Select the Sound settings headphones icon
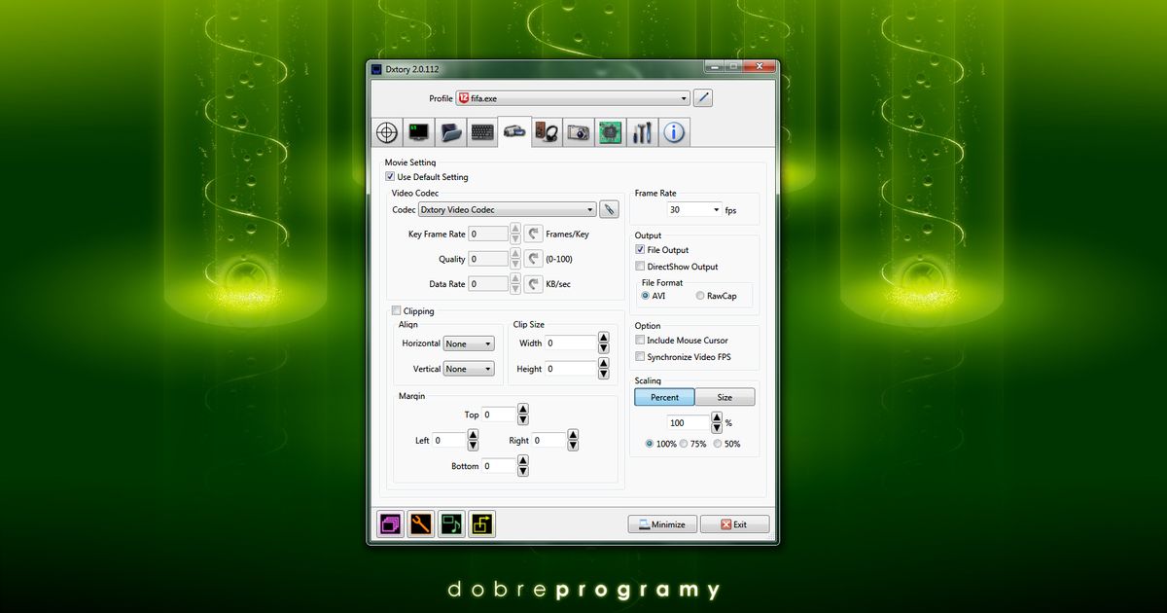 click(546, 131)
